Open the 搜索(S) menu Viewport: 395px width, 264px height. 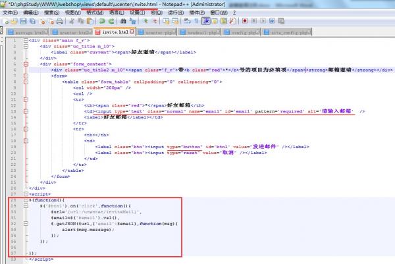click(x=51, y=13)
